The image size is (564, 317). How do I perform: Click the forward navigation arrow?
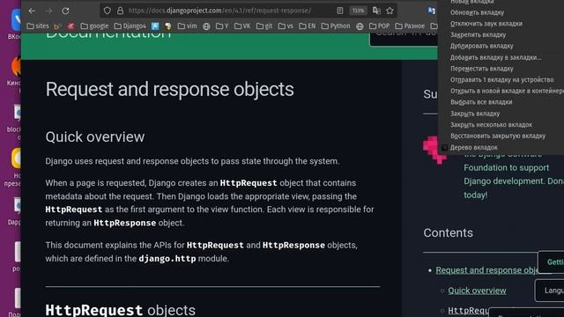tap(48, 11)
